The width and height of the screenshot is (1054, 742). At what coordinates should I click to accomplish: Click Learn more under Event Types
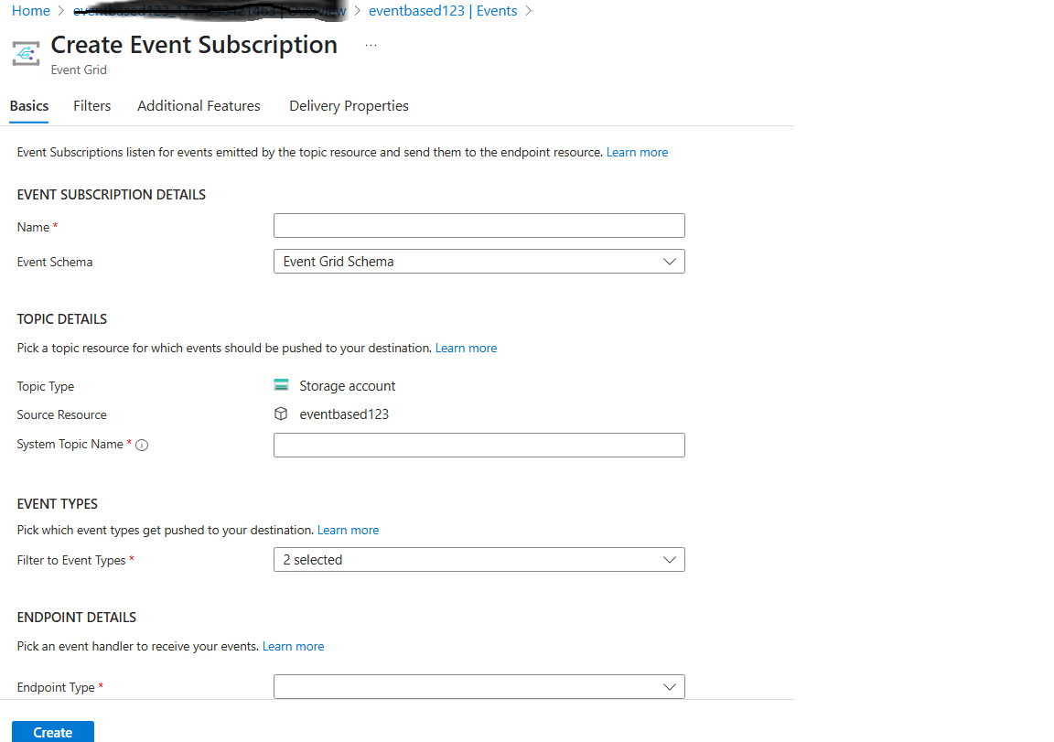(x=348, y=529)
